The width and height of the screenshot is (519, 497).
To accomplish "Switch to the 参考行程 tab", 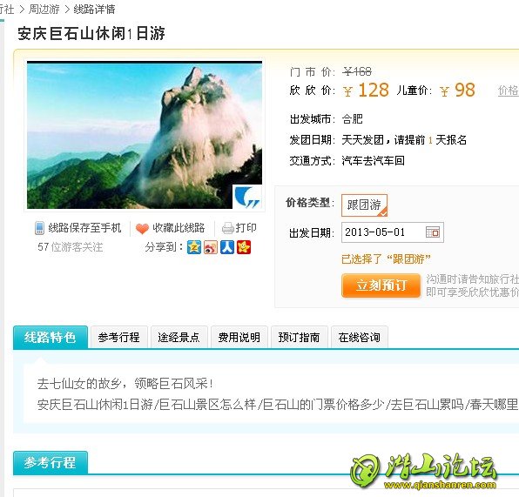I will [x=118, y=337].
